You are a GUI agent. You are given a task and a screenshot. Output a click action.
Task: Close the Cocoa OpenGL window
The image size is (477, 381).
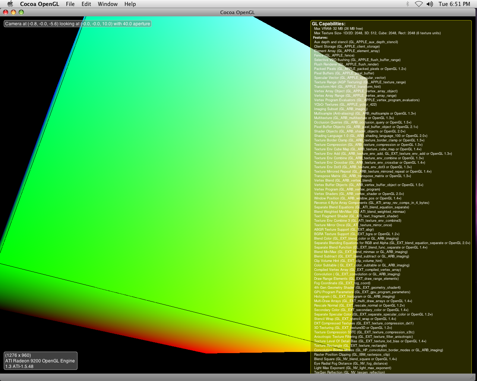(6, 12)
